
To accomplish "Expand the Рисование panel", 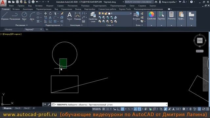I will [x=21, y=25].
